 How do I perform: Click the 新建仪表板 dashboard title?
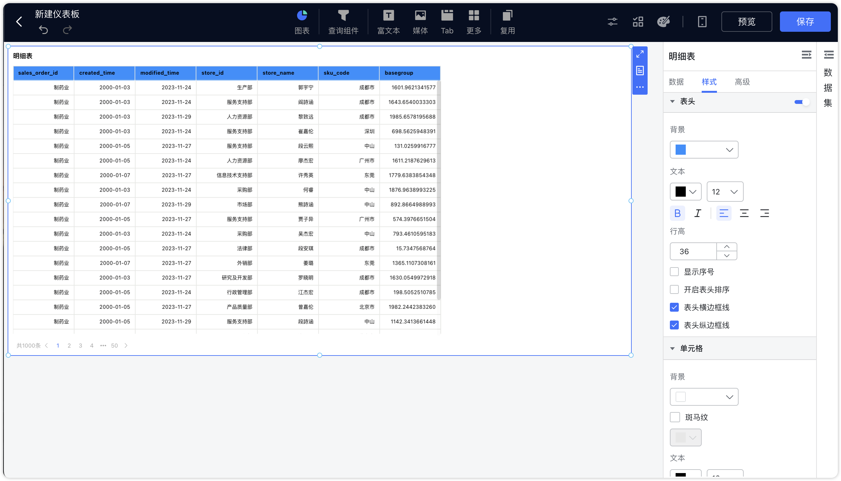(x=57, y=14)
